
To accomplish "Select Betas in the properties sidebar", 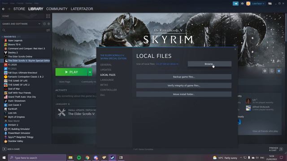I will click(x=104, y=85).
